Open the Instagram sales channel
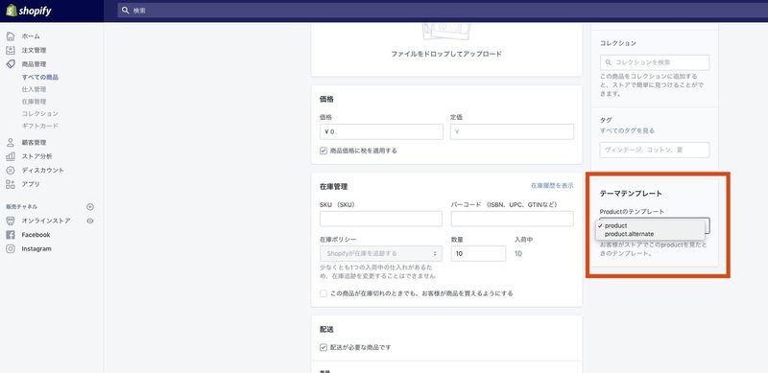The height and width of the screenshot is (373, 768). (36, 248)
